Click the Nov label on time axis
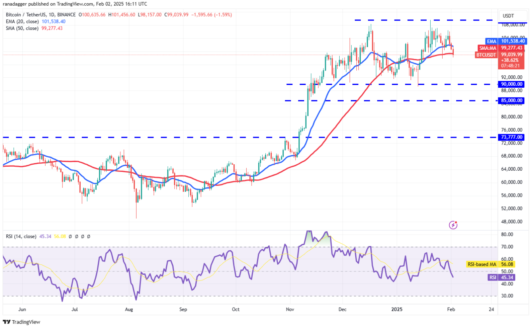The width and height of the screenshot is (532, 327). pos(290,309)
